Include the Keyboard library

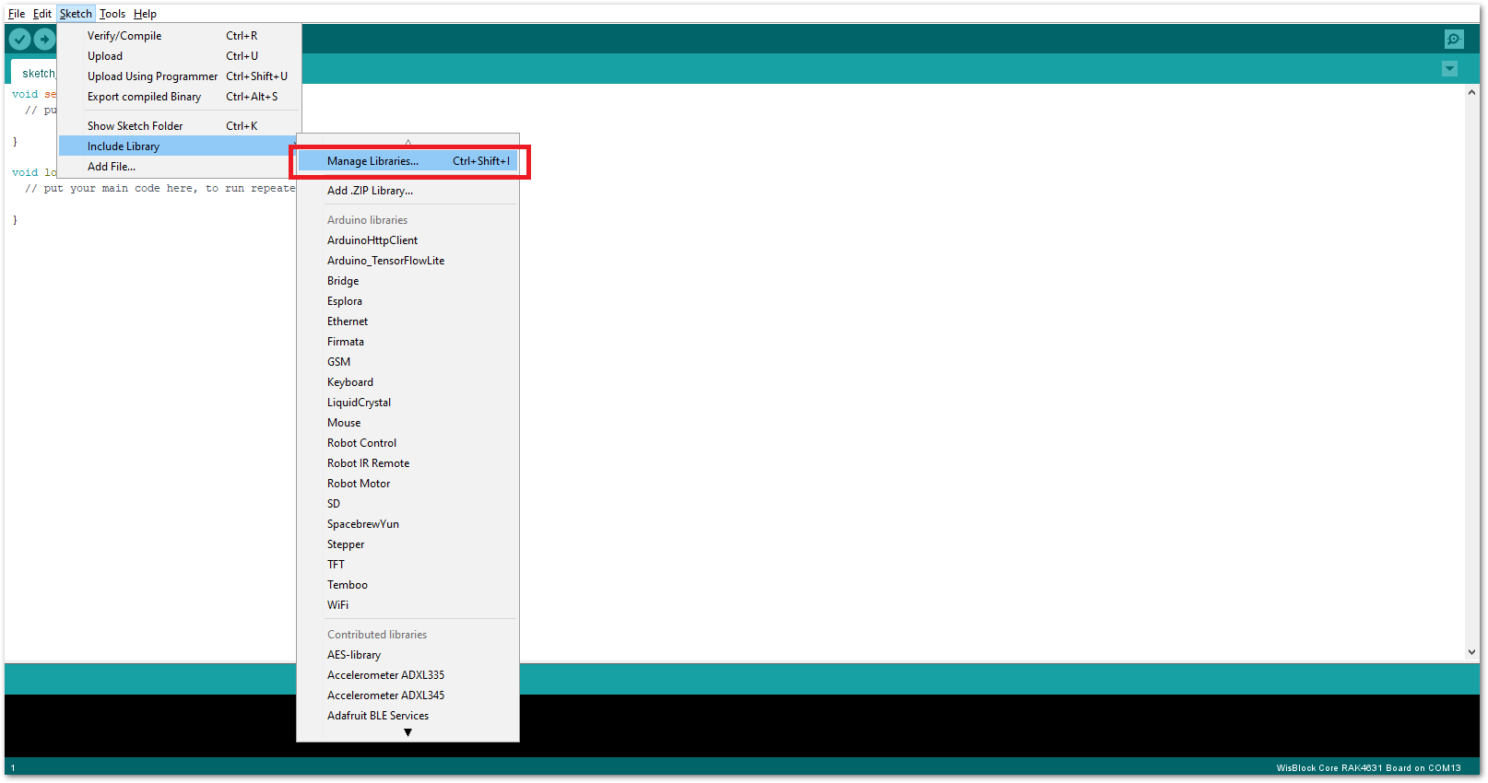pos(407,382)
